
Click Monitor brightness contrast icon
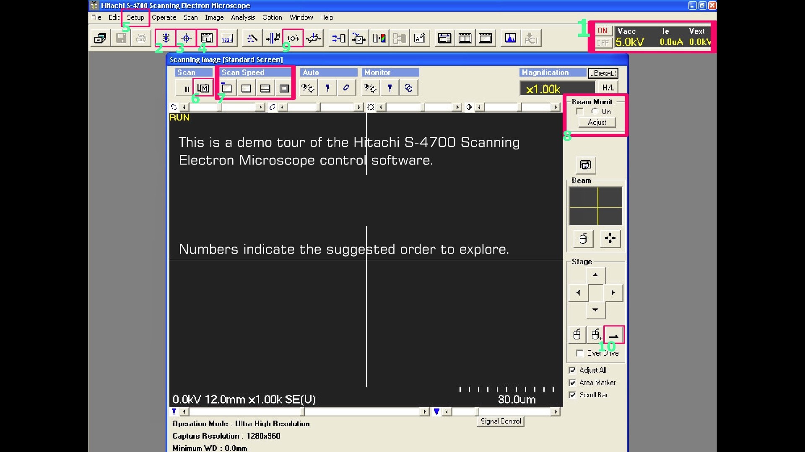point(370,88)
